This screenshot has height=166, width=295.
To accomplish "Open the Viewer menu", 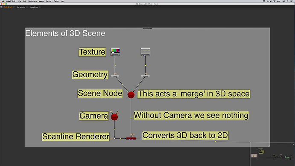I will [41, 1].
